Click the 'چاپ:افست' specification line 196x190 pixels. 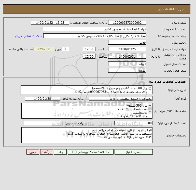click(140, 113)
